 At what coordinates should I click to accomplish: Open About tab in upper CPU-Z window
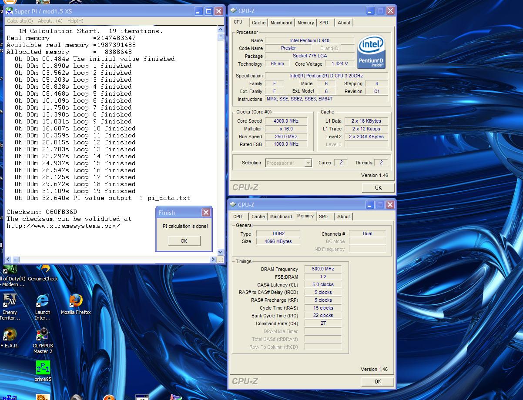(x=344, y=23)
